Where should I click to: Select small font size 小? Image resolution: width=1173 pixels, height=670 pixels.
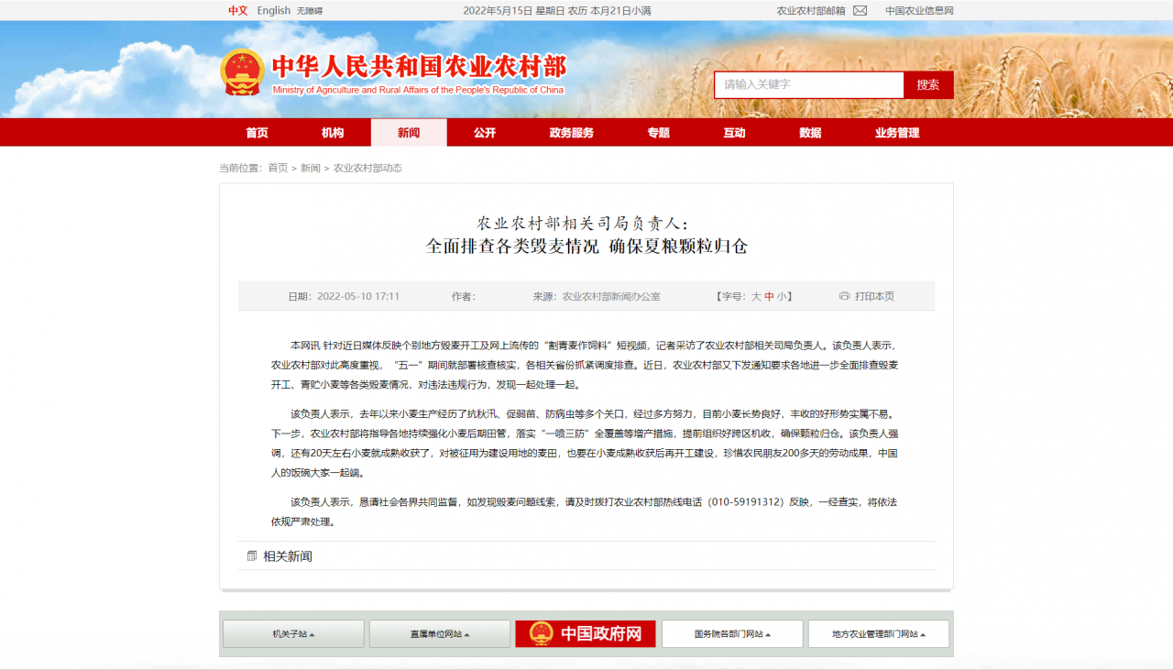pyautogui.click(x=781, y=295)
